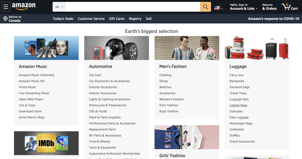Open Lights & Lighting Accessories
302x159 pixels.
point(109,99)
